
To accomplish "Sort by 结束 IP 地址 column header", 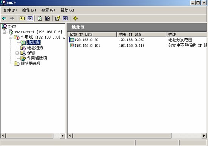I will [141, 34].
